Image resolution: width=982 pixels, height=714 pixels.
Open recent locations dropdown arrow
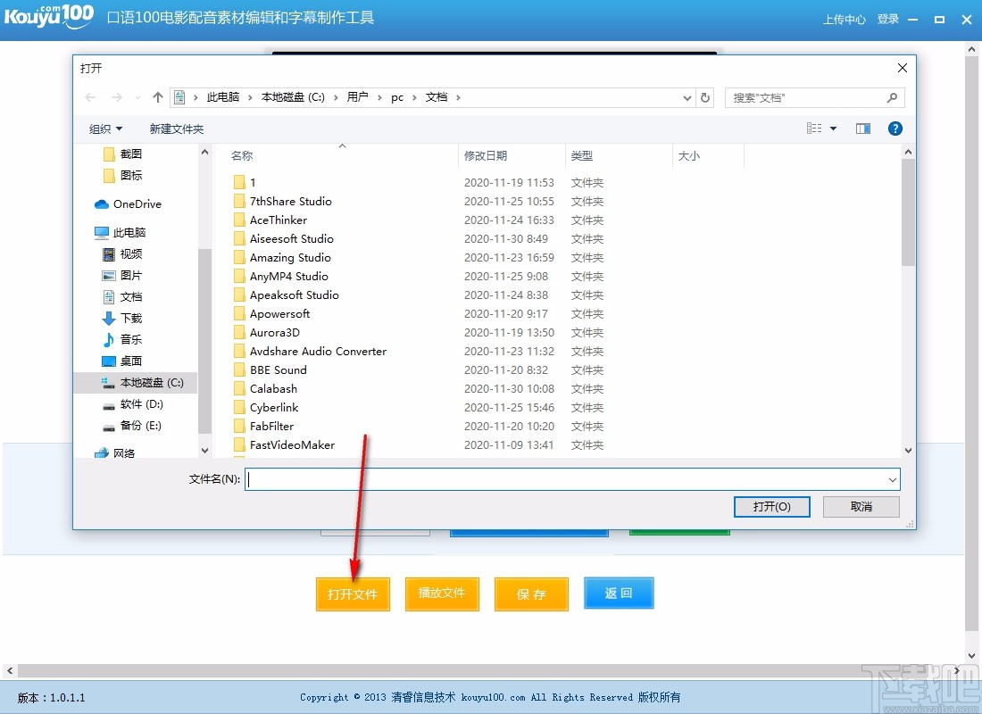[137, 97]
